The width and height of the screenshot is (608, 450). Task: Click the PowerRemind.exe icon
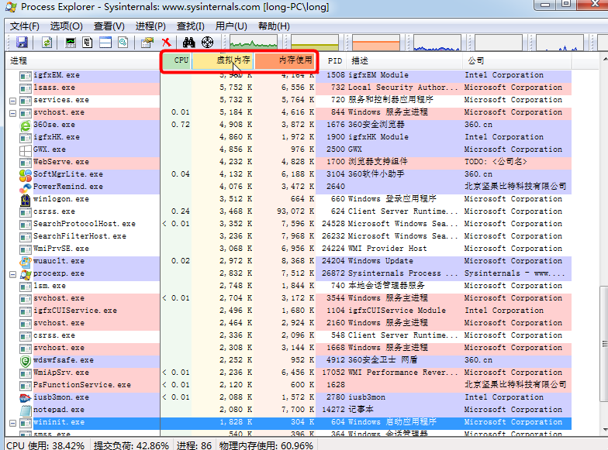coord(26,187)
